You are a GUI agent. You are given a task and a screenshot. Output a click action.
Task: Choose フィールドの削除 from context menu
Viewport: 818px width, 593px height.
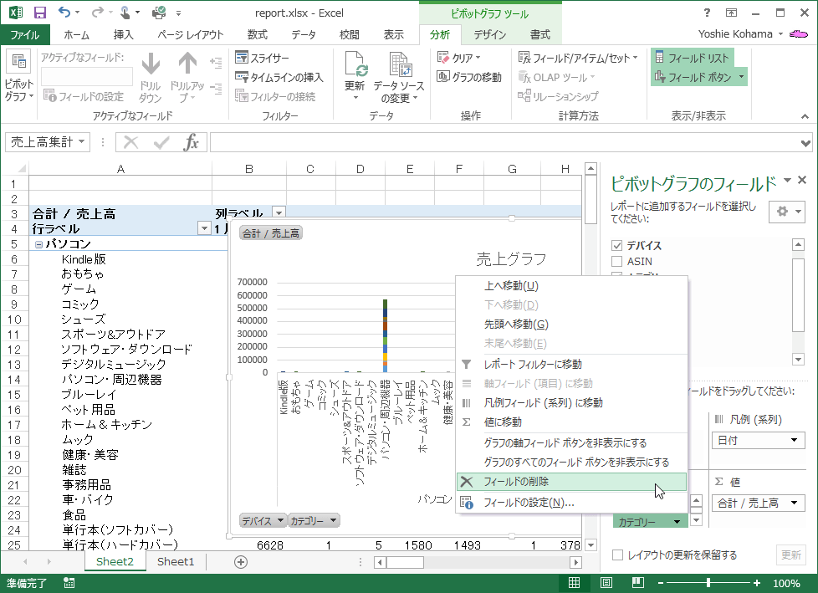point(571,482)
